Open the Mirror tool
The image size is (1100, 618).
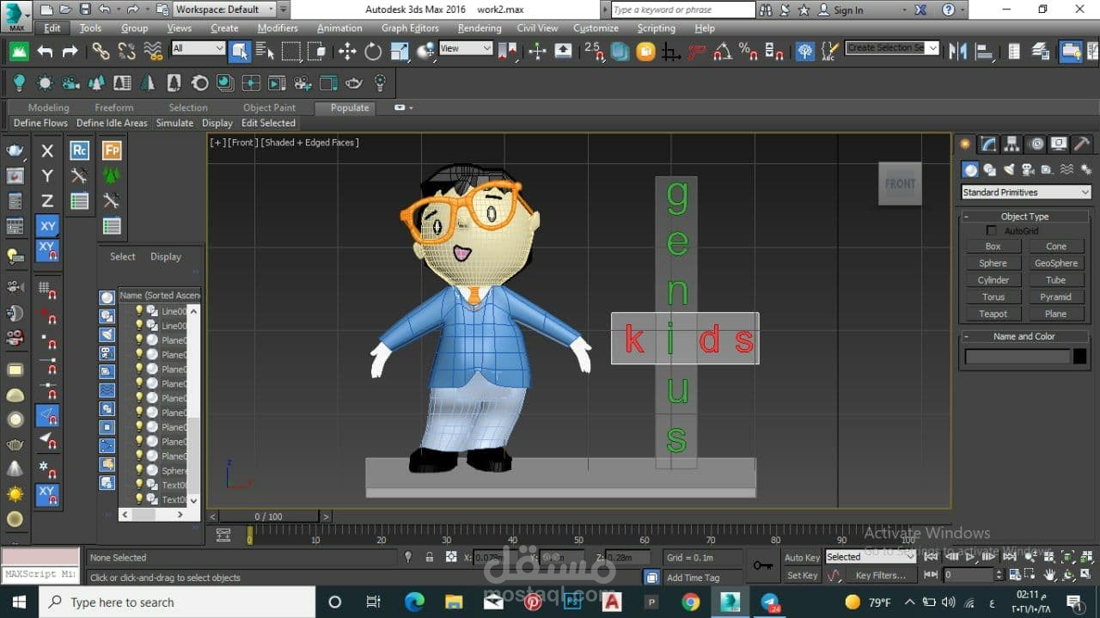(958, 52)
